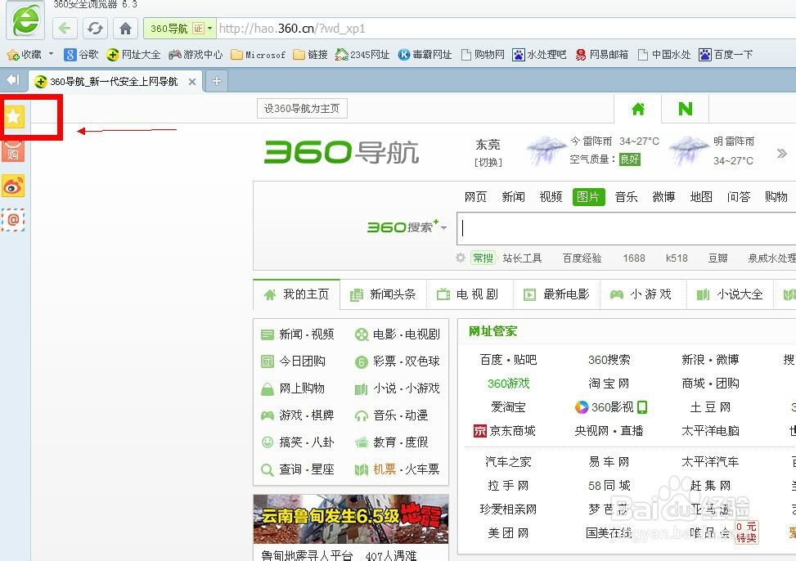Image resolution: width=796 pixels, height=561 pixels.
Task: Switch to the 小游戏 tab
Action: click(x=643, y=294)
